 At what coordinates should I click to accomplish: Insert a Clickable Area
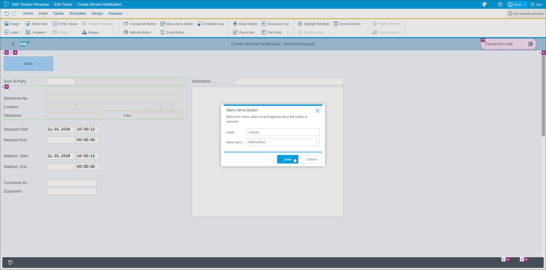point(210,24)
